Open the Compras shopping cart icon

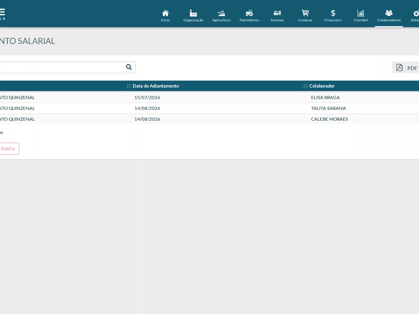click(305, 13)
